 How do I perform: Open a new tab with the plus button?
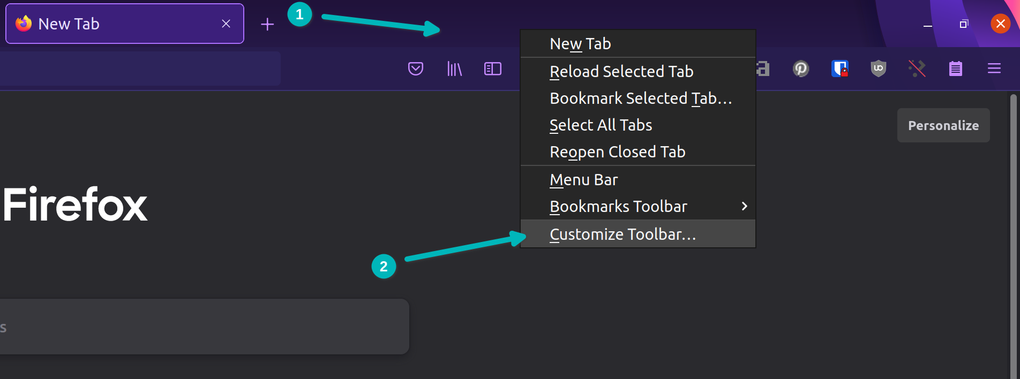[x=267, y=24]
